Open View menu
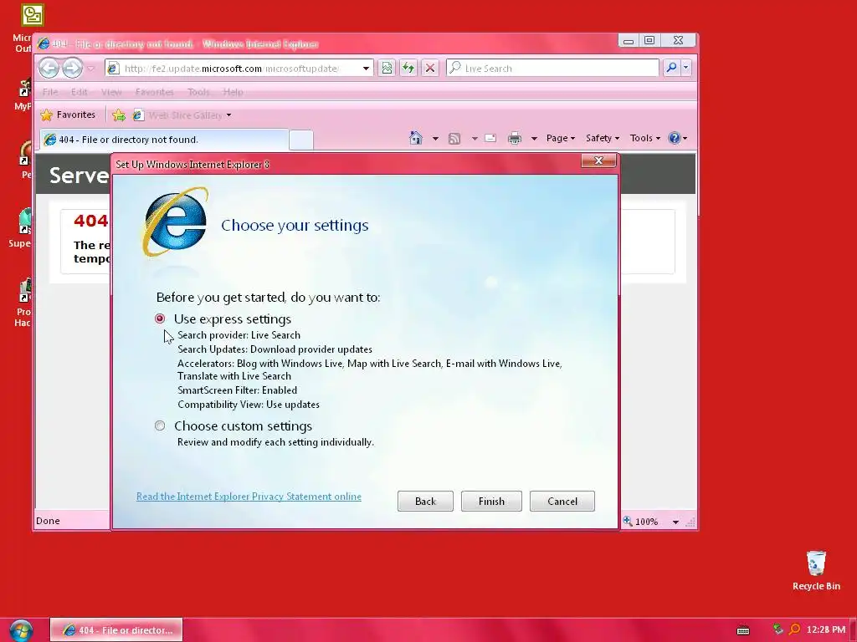 click(111, 92)
